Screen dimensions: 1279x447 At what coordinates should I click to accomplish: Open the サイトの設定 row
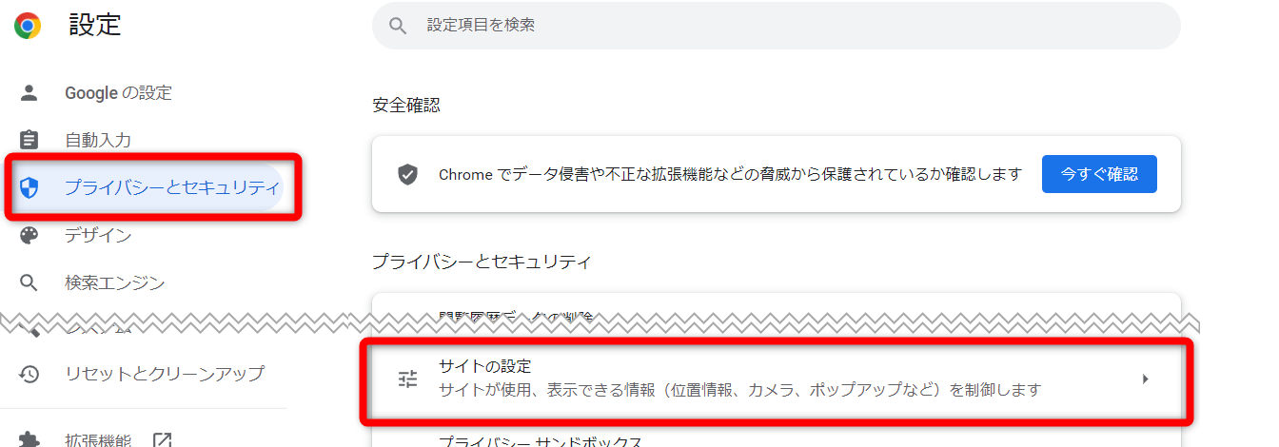(x=776, y=379)
